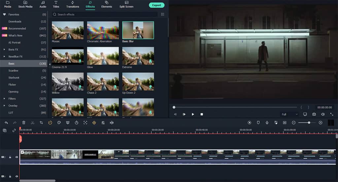
Task: Expand the Boris FX category
Action: tap(4, 50)
